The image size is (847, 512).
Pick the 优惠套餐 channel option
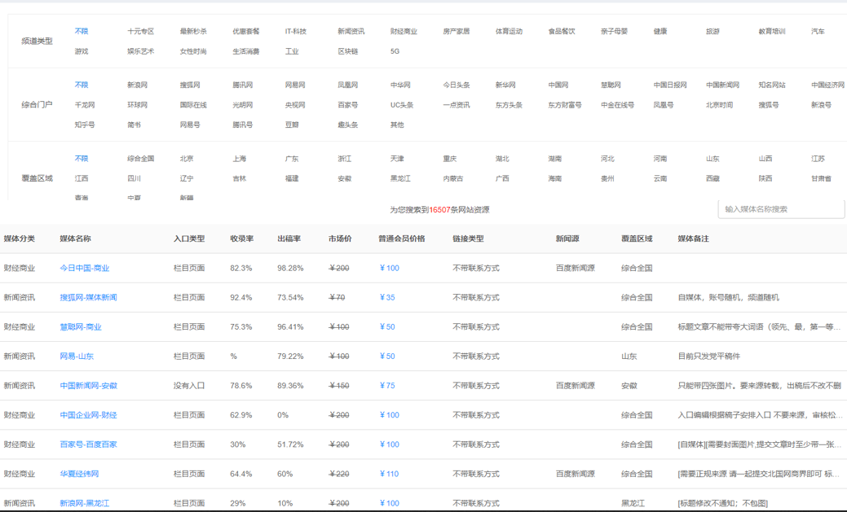pos(245,31)
